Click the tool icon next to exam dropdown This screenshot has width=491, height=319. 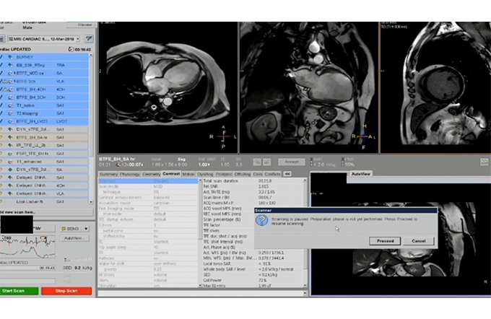pos(89,39)
